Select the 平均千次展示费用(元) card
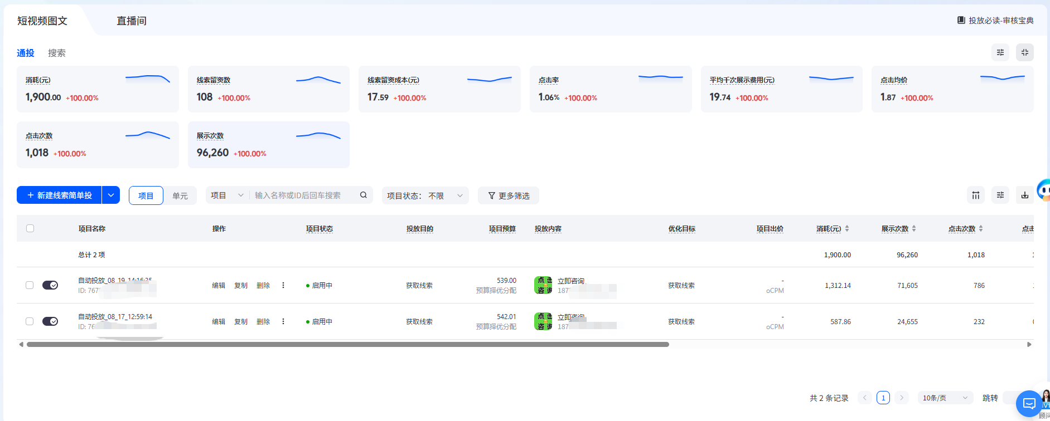This screenshot has height=421, width=1050. [782, 89]
